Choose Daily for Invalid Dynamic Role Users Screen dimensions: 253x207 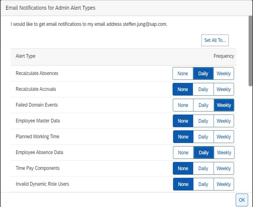coord(203,184)
